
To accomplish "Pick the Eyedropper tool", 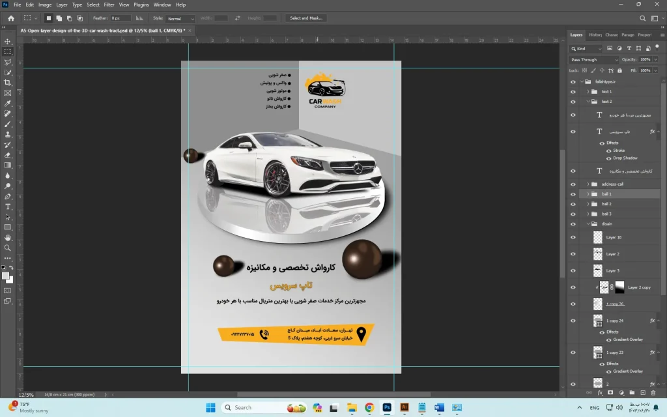I will tap(8, 104).
